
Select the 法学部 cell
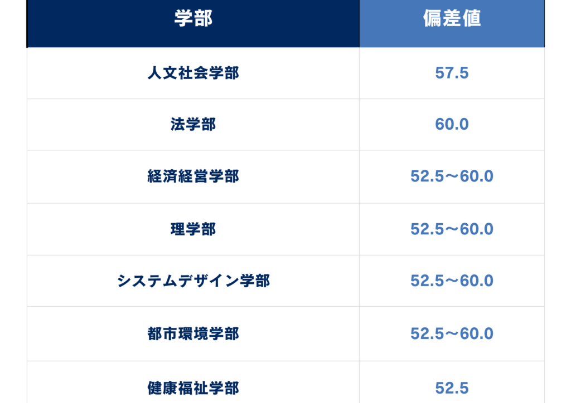193,124
